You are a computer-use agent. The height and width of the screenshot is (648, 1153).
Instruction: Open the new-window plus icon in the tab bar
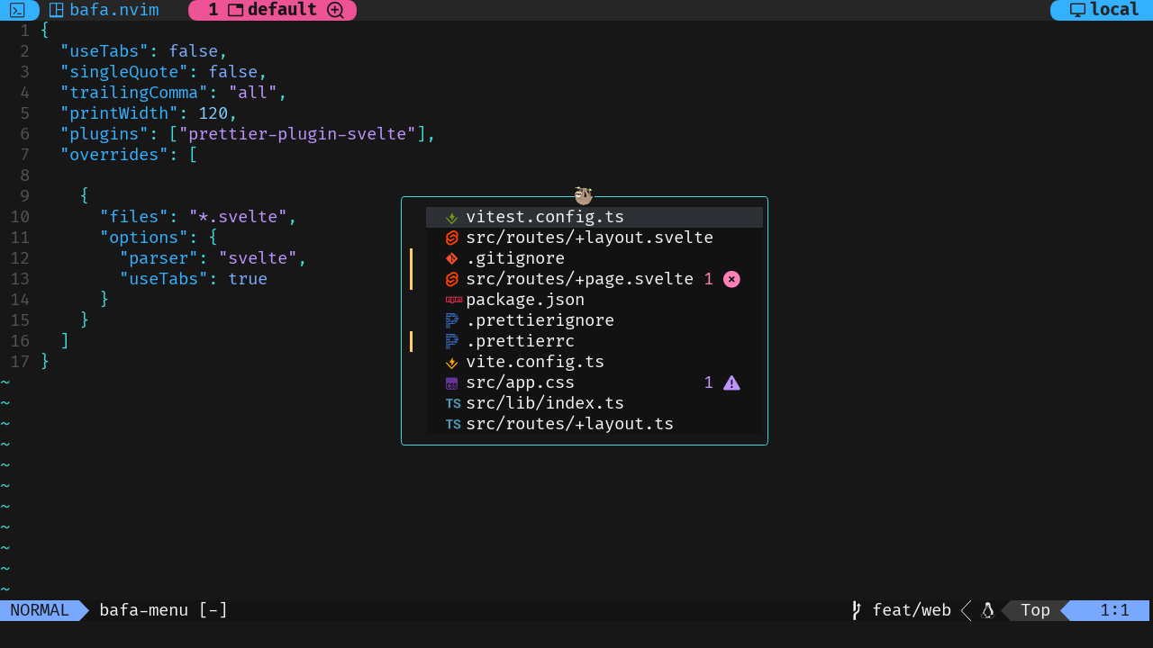(x=337, y=10)
